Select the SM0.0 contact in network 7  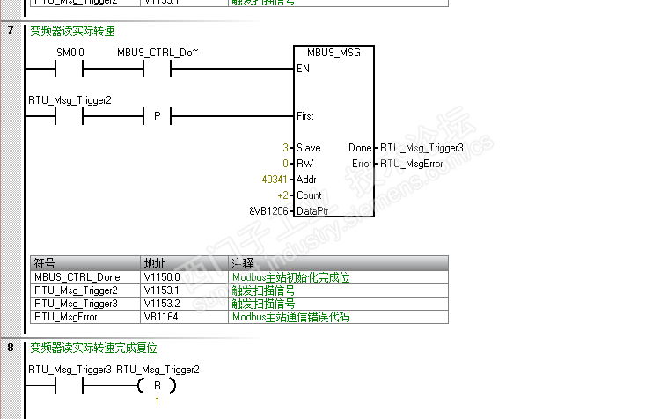69,69
